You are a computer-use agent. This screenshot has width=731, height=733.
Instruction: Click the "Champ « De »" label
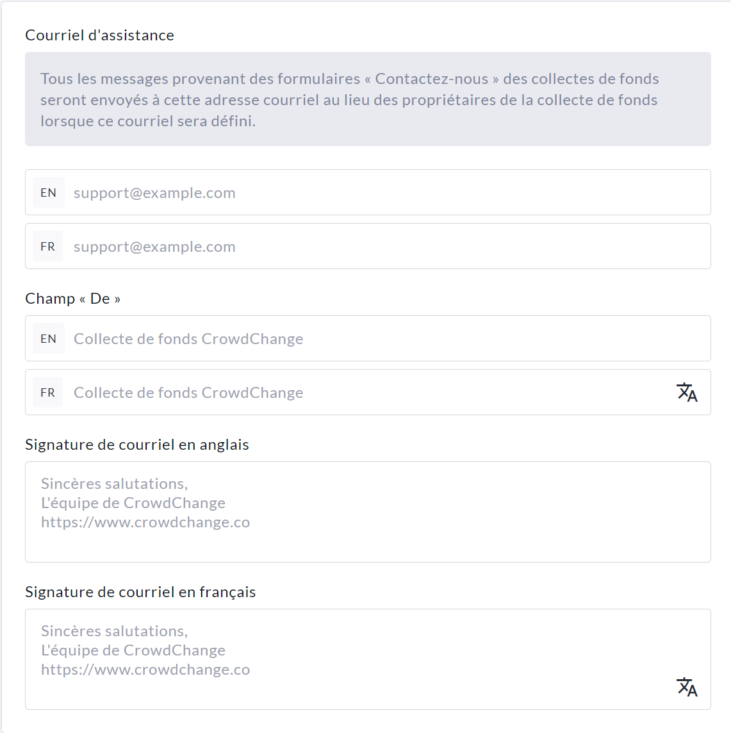72,299
